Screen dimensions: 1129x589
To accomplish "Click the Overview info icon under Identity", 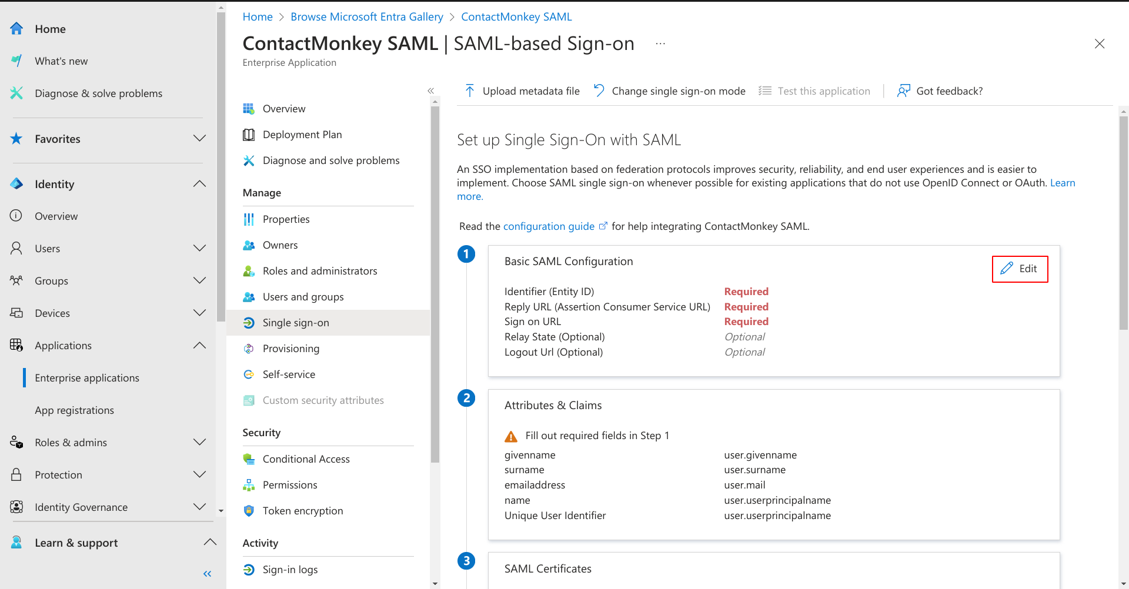I will (x=16, y=216).
